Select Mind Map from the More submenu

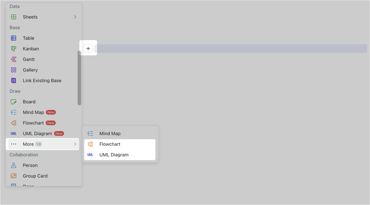point(110,133)
